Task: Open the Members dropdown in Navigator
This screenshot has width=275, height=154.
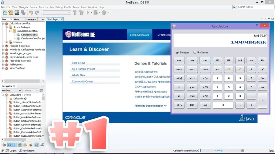Action: 11,91
